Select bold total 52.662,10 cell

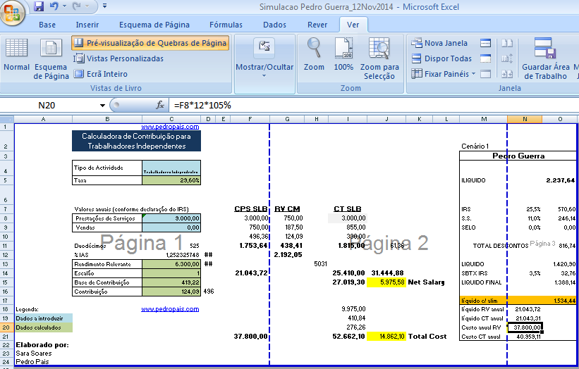[x=348, y=336]
